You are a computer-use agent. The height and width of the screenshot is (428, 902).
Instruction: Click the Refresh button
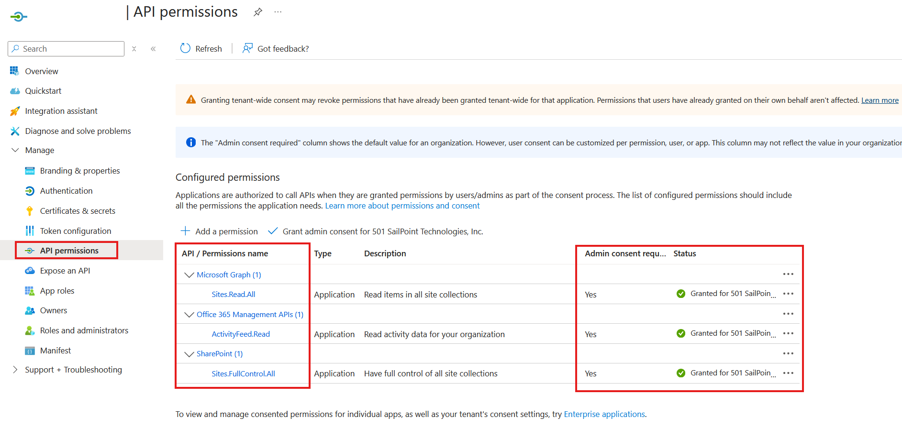point(201,49)
